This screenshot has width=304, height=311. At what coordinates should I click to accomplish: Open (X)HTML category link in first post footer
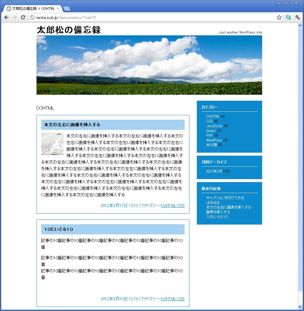pos(168,206)
